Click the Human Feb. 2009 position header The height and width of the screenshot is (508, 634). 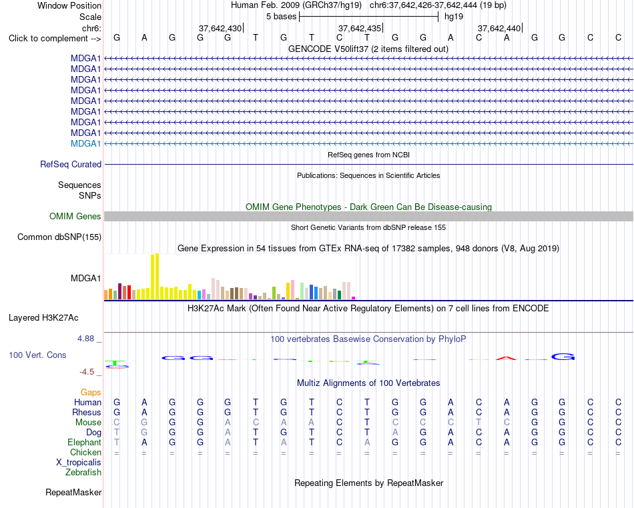(x=368, y=5)
